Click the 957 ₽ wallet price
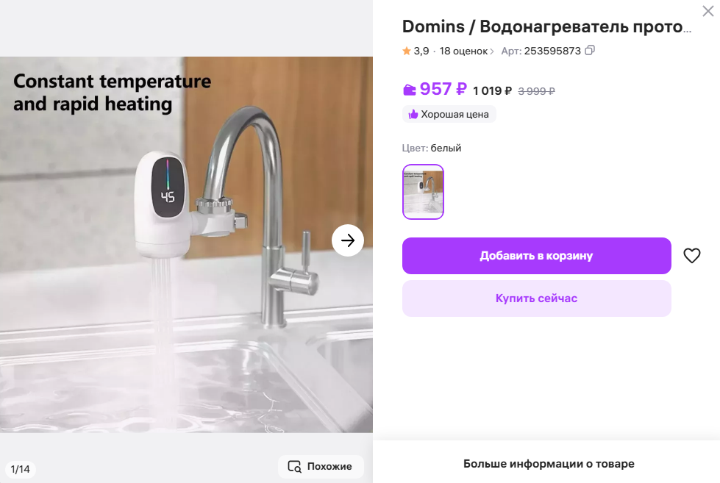720x483 pixels. 443,89
